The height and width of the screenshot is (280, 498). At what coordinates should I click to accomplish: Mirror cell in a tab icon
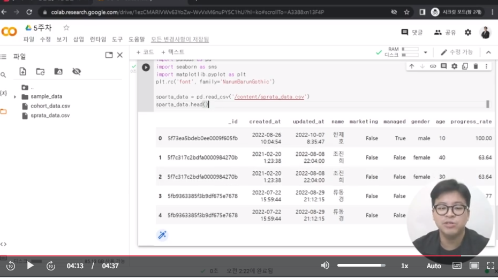465,66
